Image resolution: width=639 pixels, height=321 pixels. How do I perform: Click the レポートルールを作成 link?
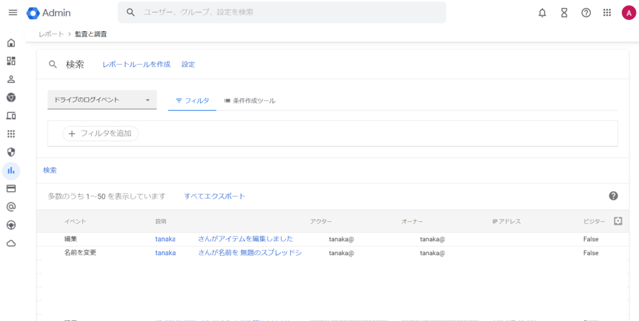[136, 65]
